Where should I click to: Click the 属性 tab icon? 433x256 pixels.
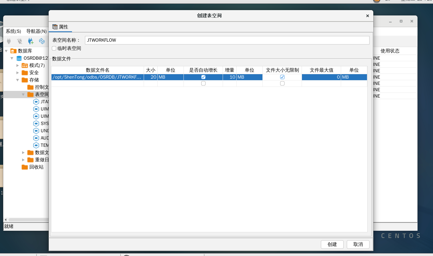(55, 27)
